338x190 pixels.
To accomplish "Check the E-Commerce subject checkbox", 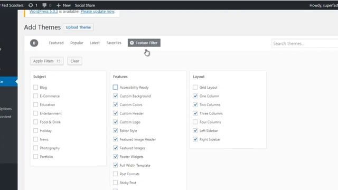I will point(35,96).
